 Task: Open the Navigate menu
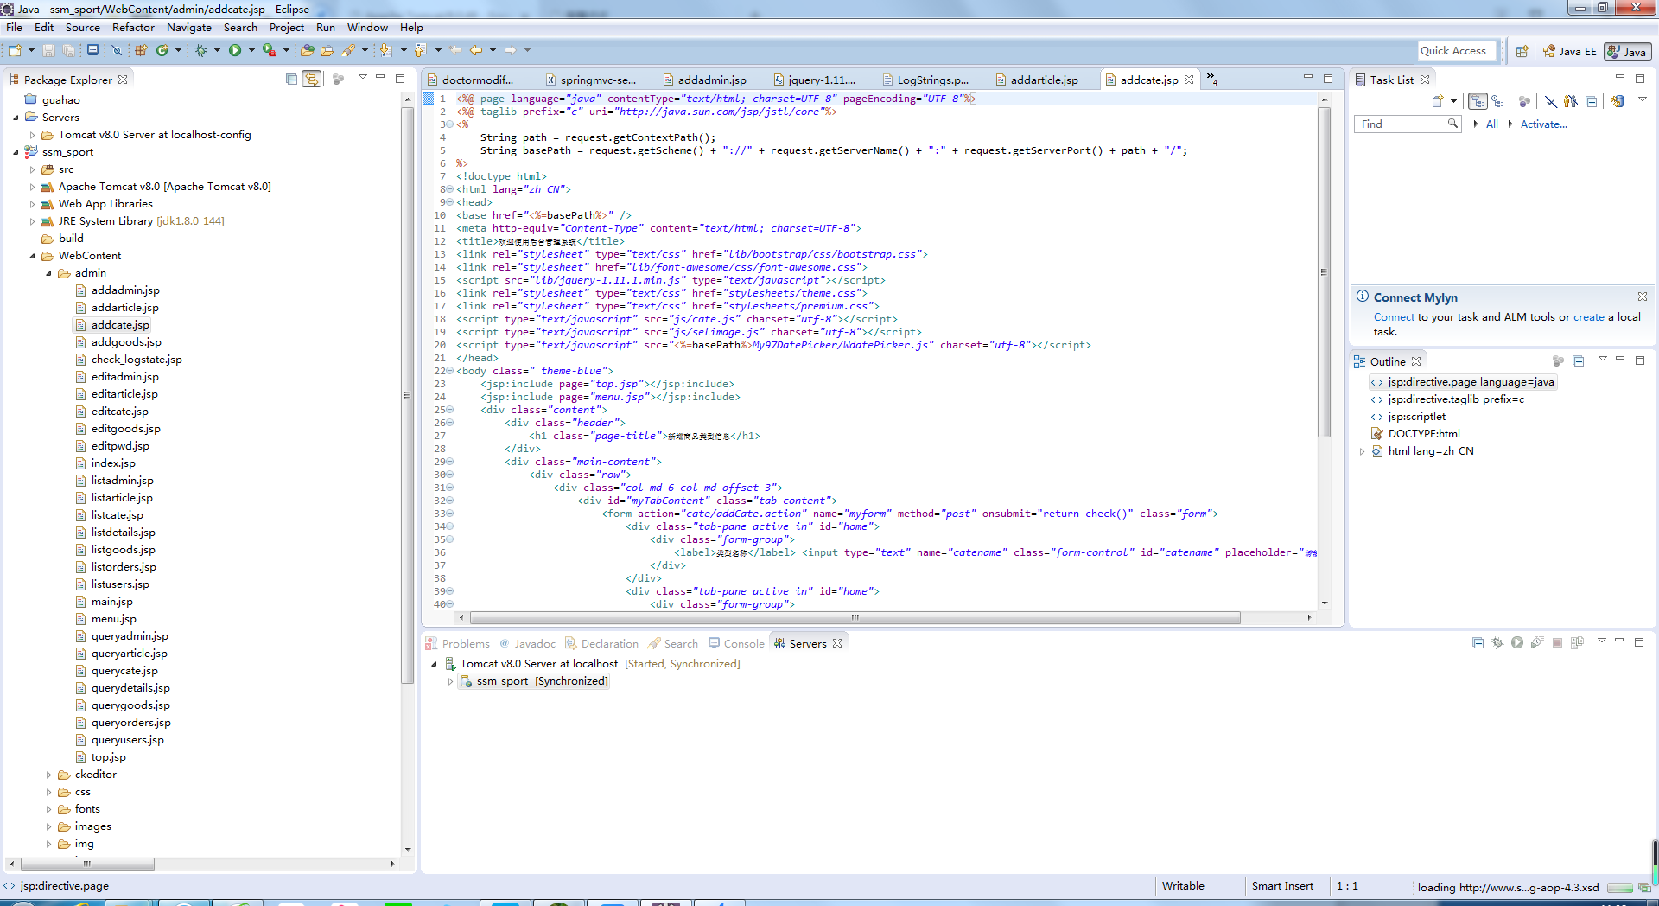pos(189,28)
